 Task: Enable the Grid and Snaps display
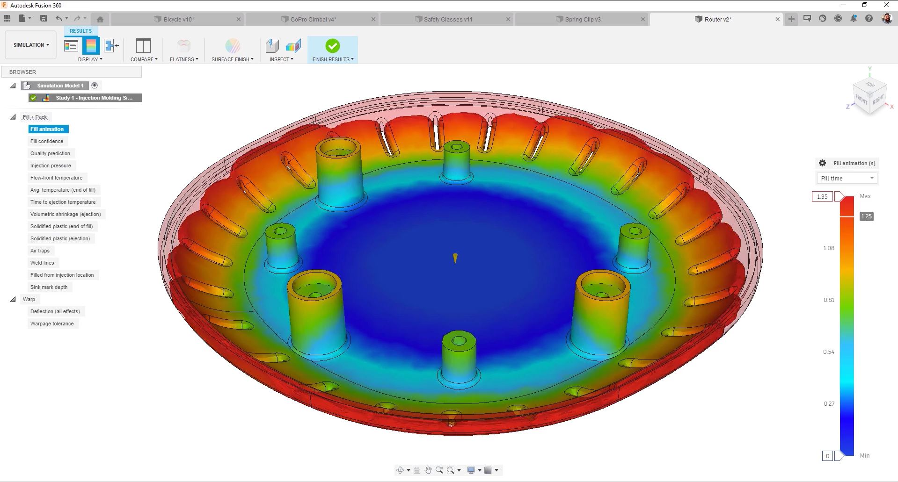click(x=489, y=470)
